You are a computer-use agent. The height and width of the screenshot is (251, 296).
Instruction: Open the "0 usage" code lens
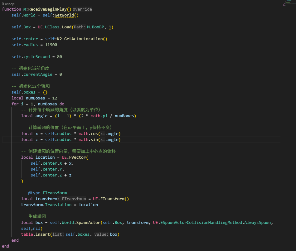pos(8,4)
